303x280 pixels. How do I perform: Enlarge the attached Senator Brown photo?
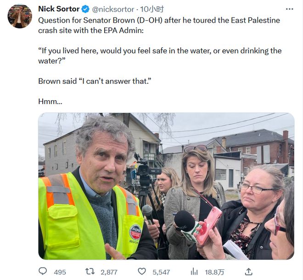click(166, 186)
